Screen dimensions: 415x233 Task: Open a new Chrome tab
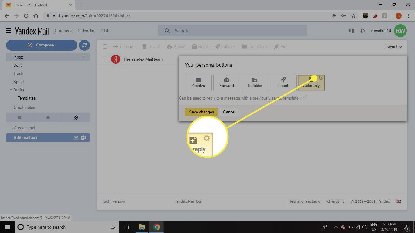tap(82, 5)
